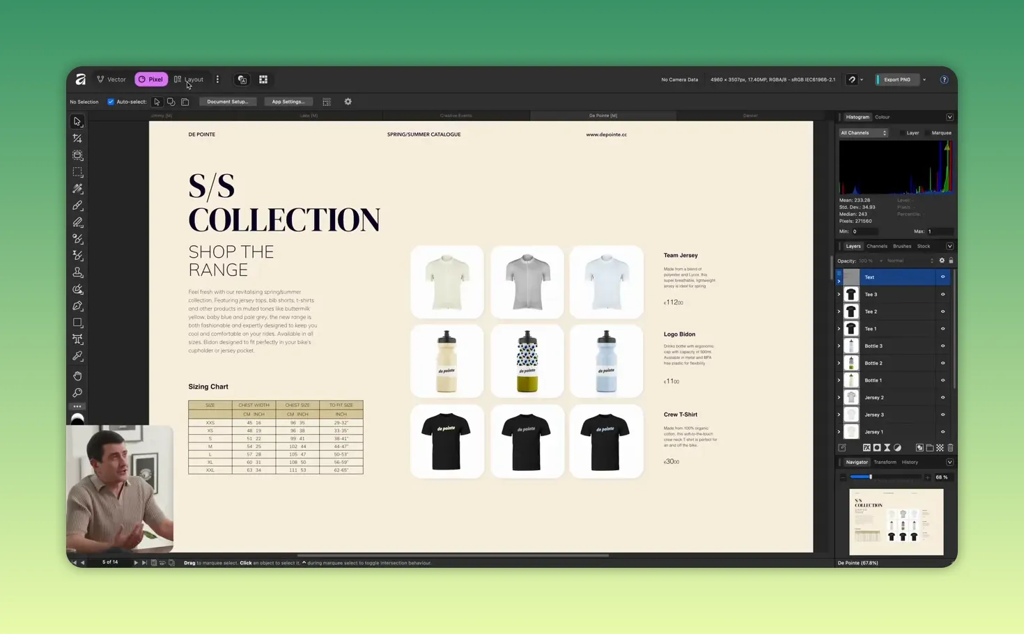This screenshot has width=1024, height=634.
Task: Hide the Jersey 2 layer
Action: coord(943,397)
